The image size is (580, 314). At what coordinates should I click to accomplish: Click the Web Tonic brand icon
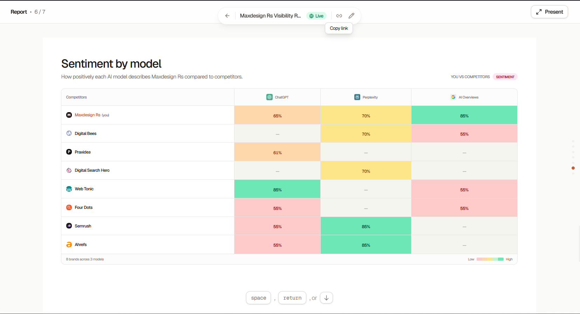[69, 189]
